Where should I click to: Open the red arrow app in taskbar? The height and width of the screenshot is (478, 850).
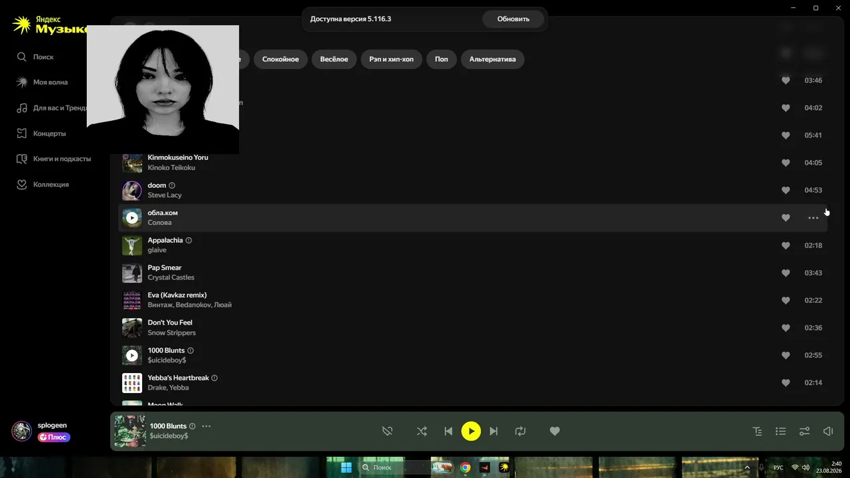coord(485,467)
